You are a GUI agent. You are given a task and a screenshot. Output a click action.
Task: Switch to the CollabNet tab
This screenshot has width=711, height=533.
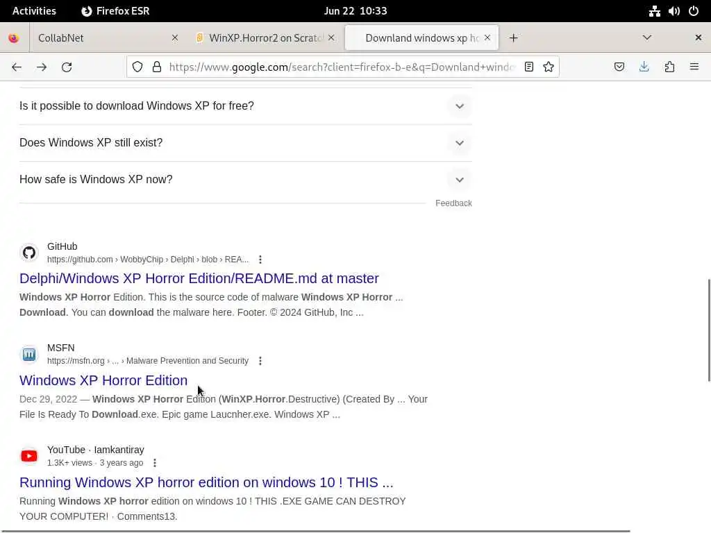(x=106, y=38)
